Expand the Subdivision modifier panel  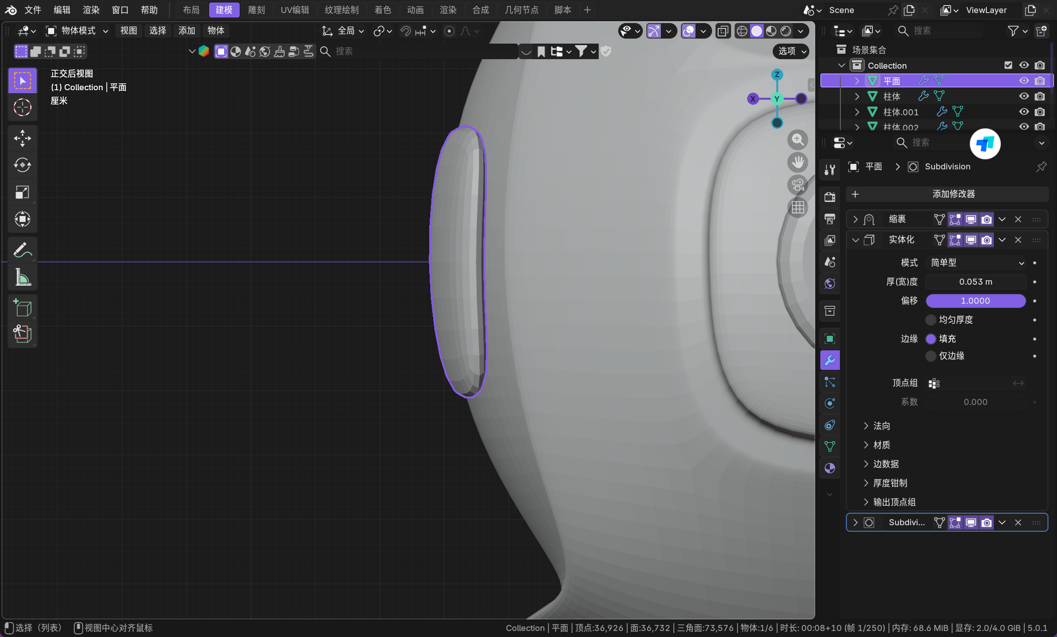[x=855, y=523]
